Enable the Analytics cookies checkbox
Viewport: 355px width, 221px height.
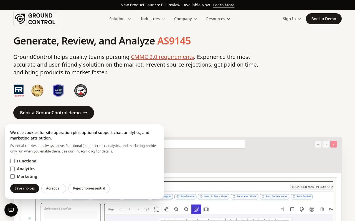(x=12, y=169)
